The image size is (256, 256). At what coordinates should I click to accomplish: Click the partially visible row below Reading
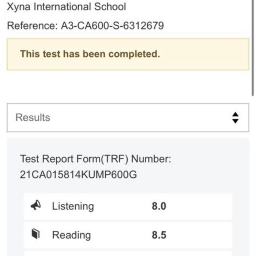[x=128, y=253]
